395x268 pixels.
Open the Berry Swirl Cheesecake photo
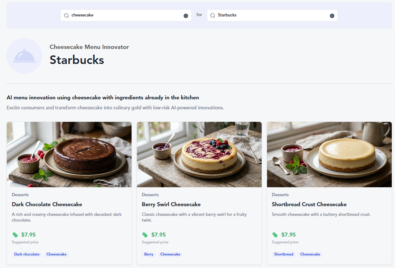point(199,154)
